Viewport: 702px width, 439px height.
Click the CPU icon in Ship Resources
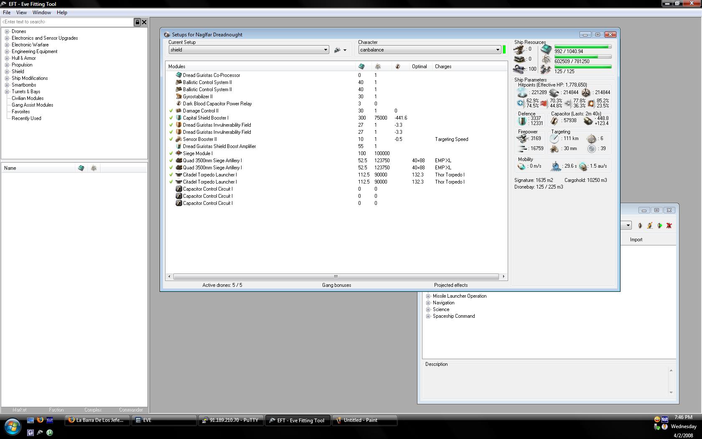point(546,49)
